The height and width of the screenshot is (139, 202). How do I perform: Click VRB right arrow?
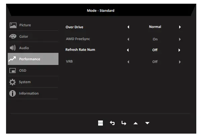(180, 62)
